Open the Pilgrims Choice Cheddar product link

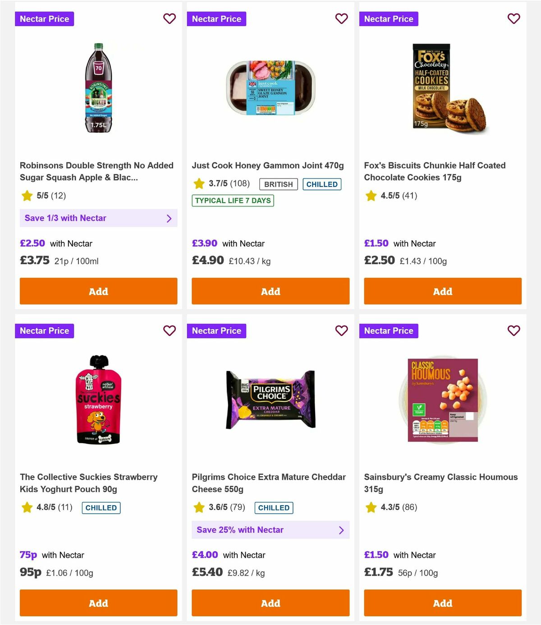point(269,483)
